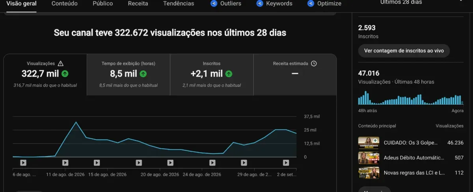Click the green up arrow beside 8,5 mil

tap(143, 74)
